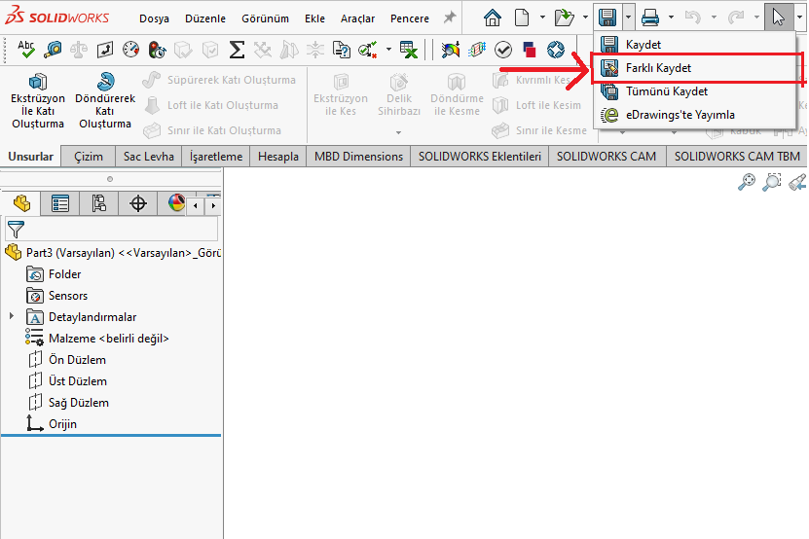
Task: Open the PropertyManager panel tab icon
Action: (x=60, y=203)
